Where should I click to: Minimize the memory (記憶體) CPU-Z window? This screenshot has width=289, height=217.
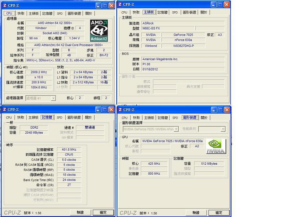98,110
